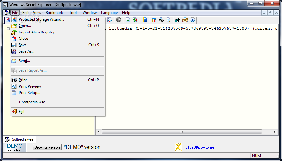Click the green refresh document icon

tap(128, 20)
